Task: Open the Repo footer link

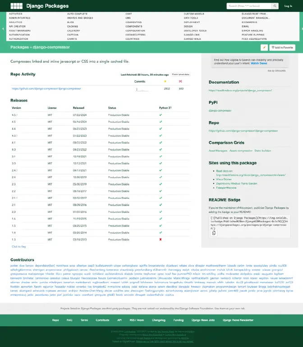Action: [x=55, y=320]
